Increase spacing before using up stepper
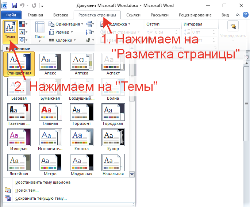Image resolution: width=250 pixels, height=207 pixels. pos(214,31)
